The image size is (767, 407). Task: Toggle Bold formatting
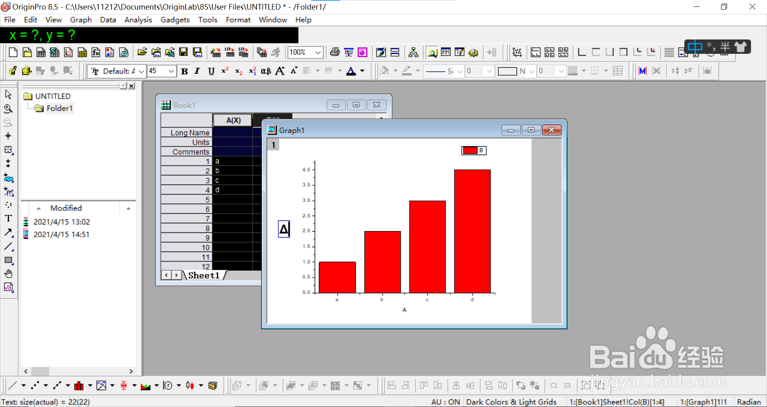(x=184, y=71)
